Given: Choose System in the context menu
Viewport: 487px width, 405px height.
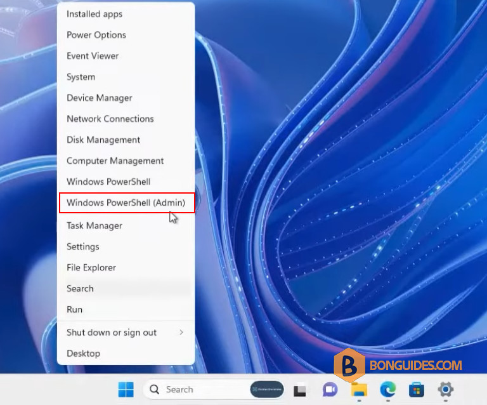Looking at the screenshot, I should tap(126, 77).
